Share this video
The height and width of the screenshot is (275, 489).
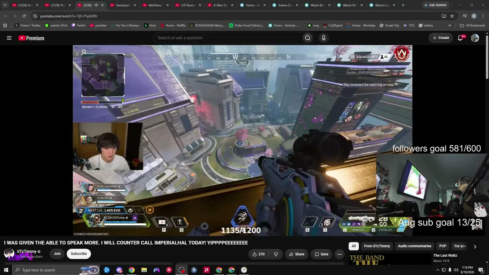pyautogui.click(x=296, y=254)
